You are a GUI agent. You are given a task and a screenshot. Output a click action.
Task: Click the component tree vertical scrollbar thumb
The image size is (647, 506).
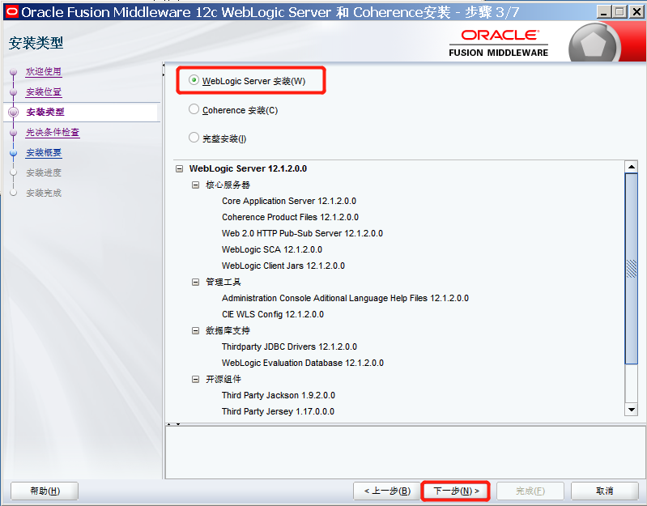click(x=632, y=269)
